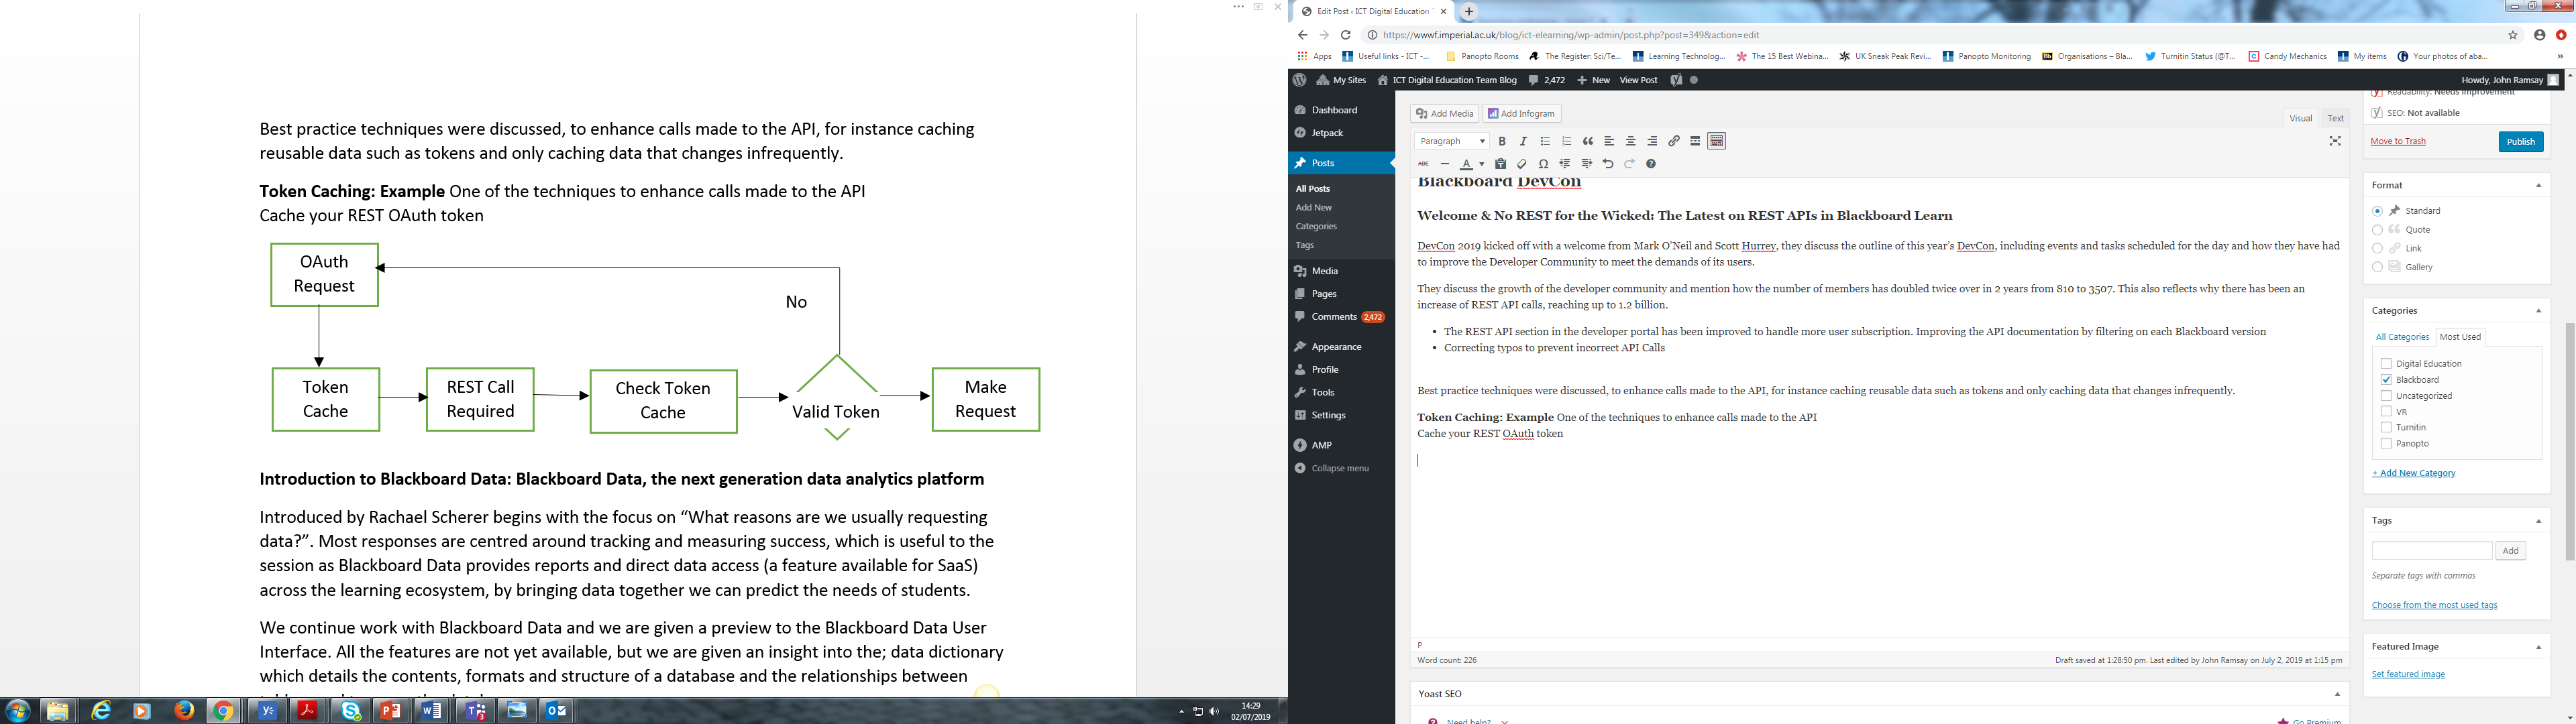The image size is (2576, 724).
Task: Insert special character with omega icon
Action: [1544, 164]
